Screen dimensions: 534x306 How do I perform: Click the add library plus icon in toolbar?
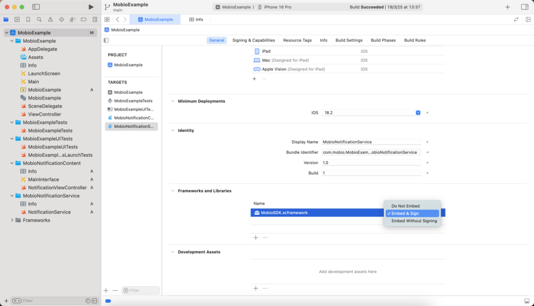(x=507, y=7)
